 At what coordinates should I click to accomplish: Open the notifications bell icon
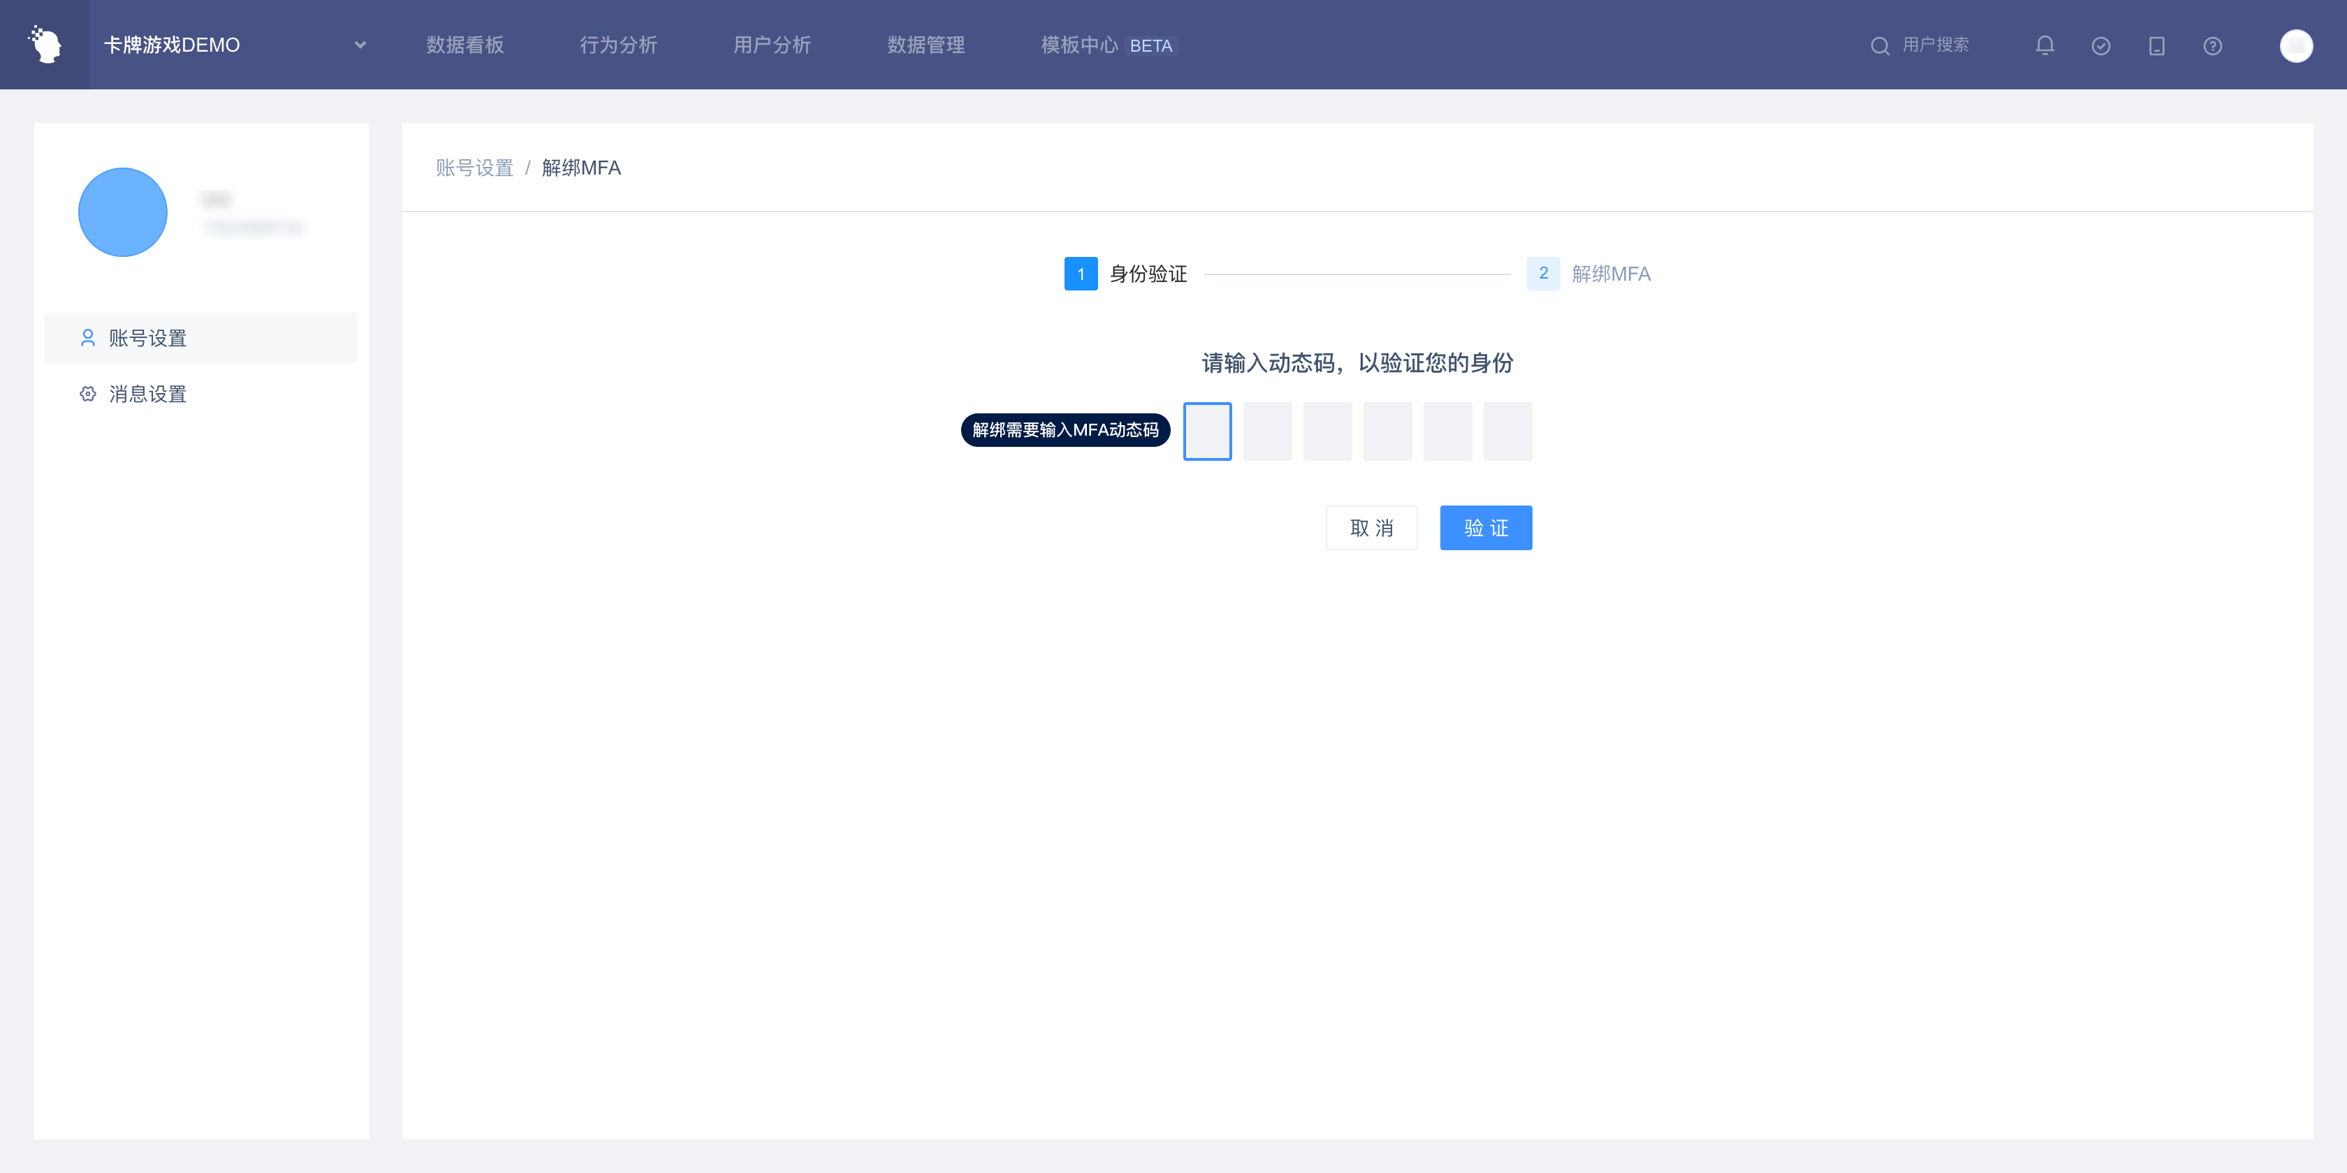coord(2045,45)
